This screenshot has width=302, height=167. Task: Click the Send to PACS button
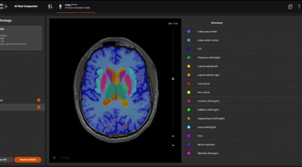click(x=28, y=160)
